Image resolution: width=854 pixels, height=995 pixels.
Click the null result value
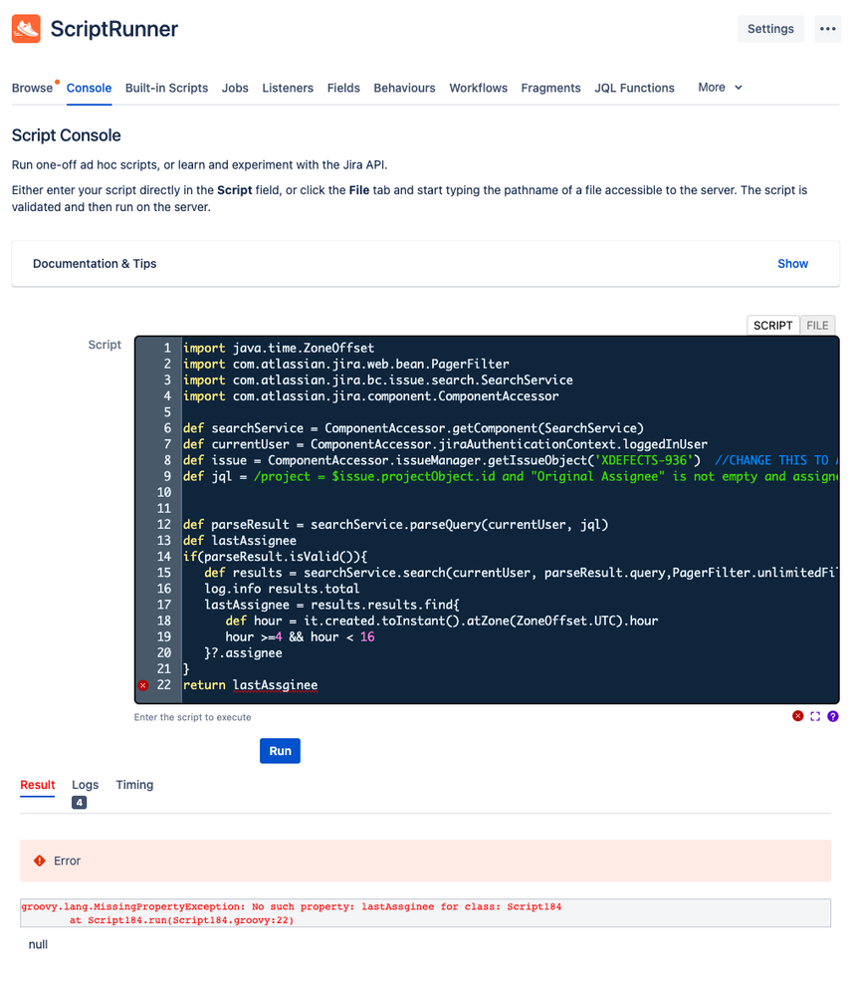pos(38,944)
